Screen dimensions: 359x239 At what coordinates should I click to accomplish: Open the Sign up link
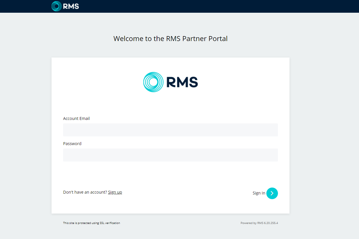(115, 192)
